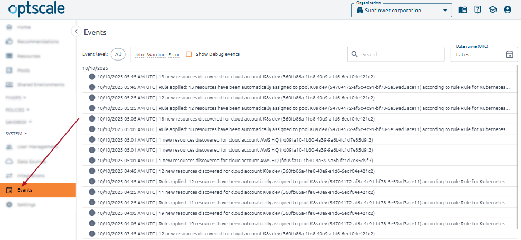Open the user profile icon
This screenshot has width=521, height=240.
508,10
